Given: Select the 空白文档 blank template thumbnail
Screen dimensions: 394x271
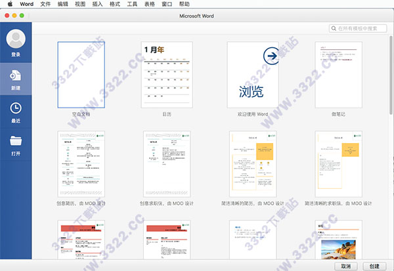Looking at the screenshot, I should click(81, 75).
